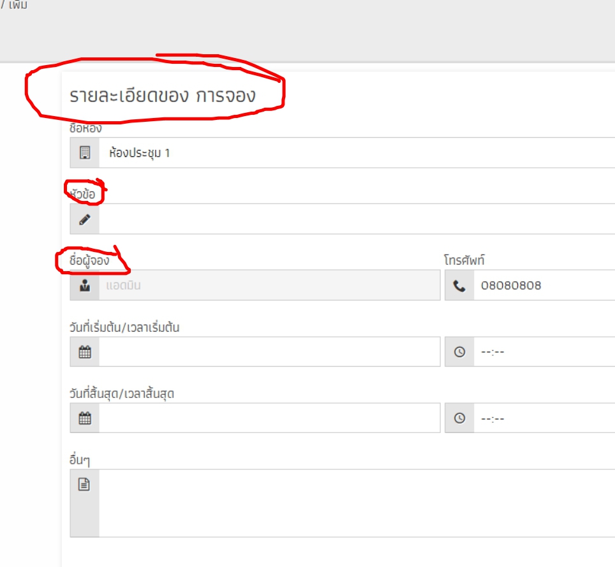This screenshot has height=567, width=615.
Task: Click the ชื่อผู้จอง label
Action: [x=89, y=260]
